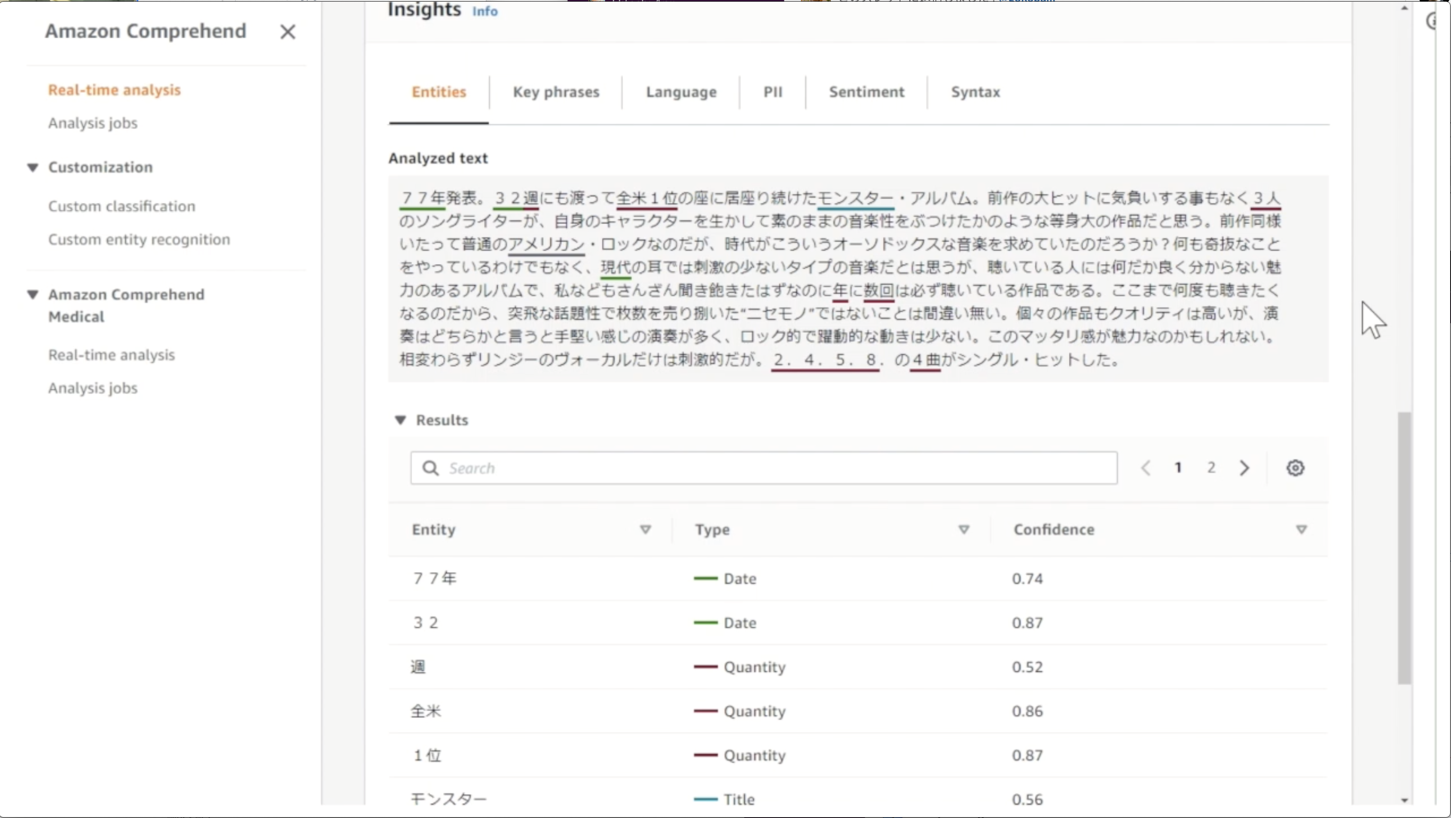Click the search magnifier icon
Screen dimensions: 1451x818
[430, 468]
